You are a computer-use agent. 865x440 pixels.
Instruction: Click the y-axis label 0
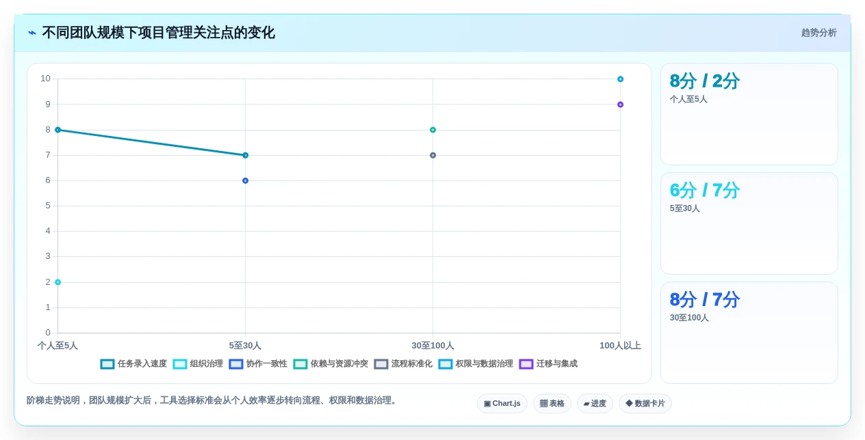(48, 333)
